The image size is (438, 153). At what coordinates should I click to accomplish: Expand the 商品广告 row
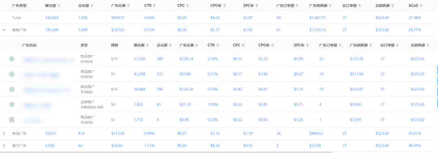click(4, 134)
